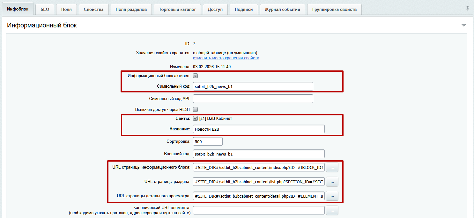Open the Подписи tab
This screenshot has height=218, width=474.
click(243, 9)
